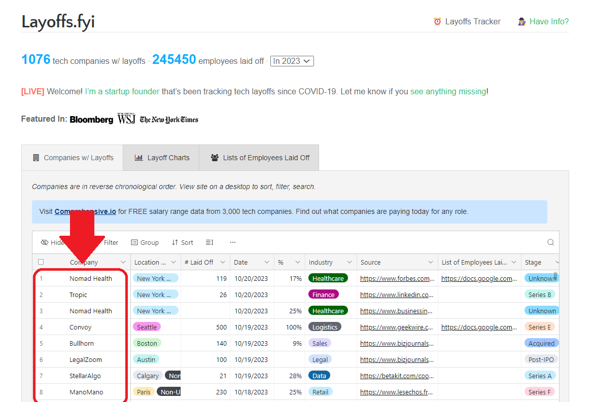Screen dimensions: 595x402
Task: Expand the Source column header menu
Action: [431, 262]
